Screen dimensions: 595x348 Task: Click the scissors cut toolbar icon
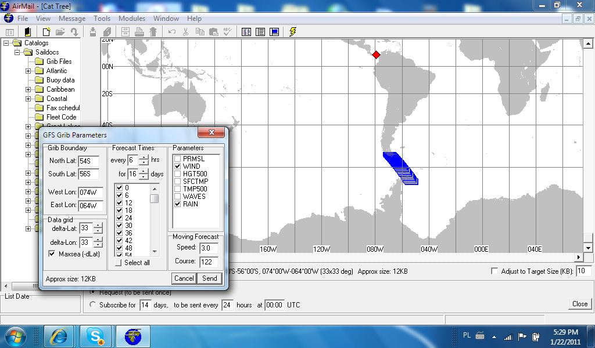tap(185, 32)
